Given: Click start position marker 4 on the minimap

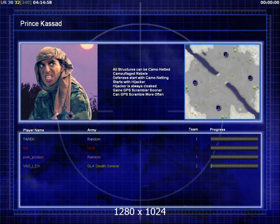Looking at the screenshot, I should point(195,83).
